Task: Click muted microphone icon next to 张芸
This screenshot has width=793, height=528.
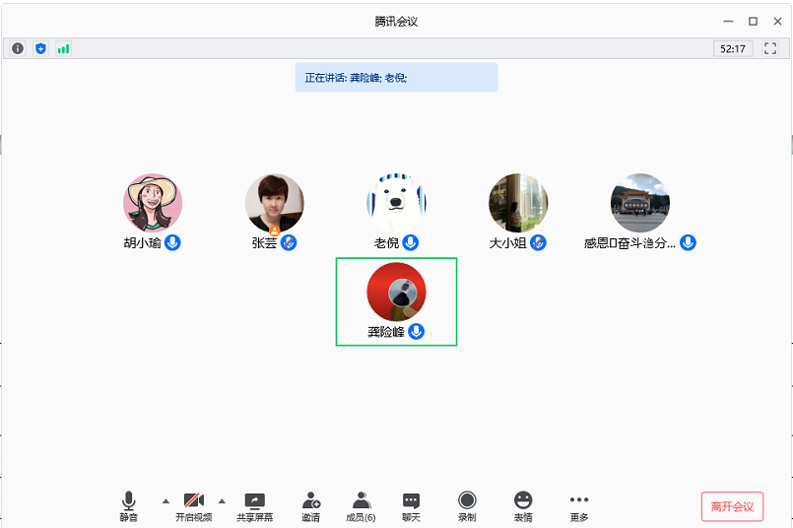Action: 289,242
